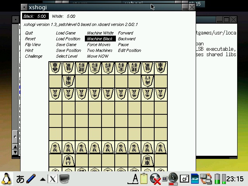
Task: Select Black's bishop piece on the board
Action: point(69,160)
